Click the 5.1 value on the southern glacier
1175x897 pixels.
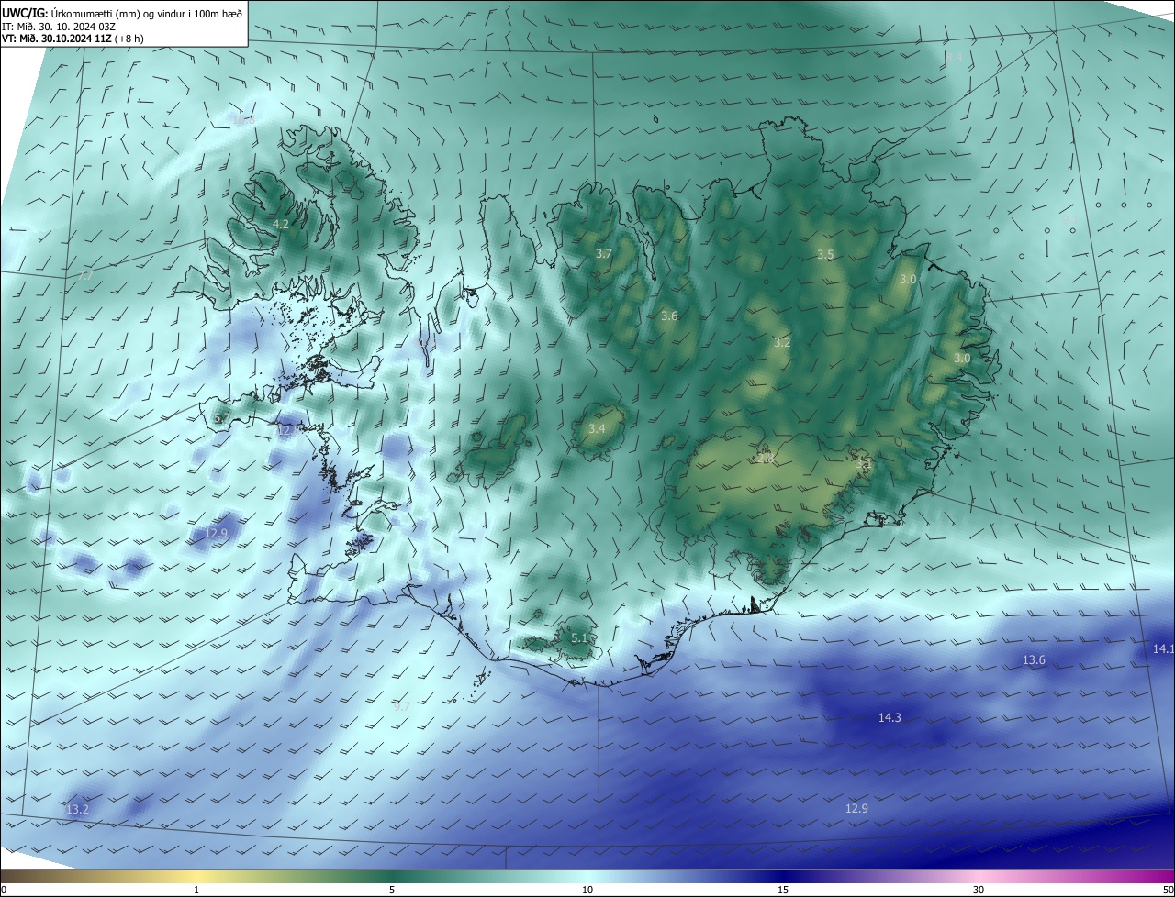pyautogui.click(x=579, y=638)
